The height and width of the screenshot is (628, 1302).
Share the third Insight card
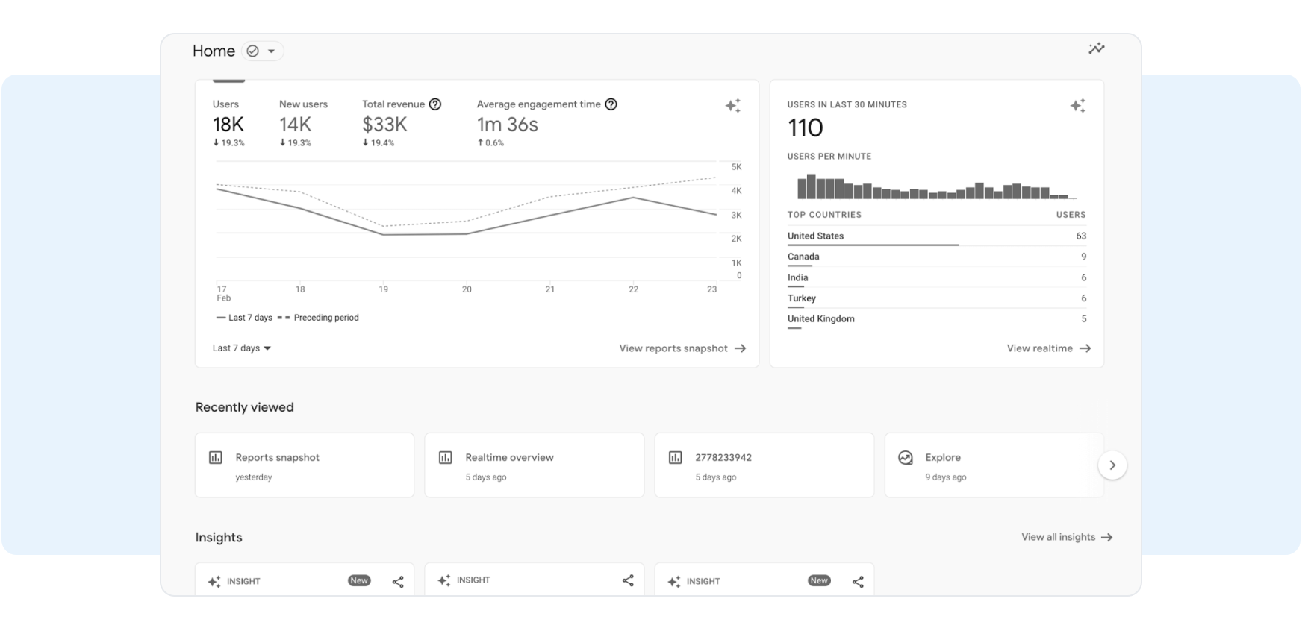point(858,582)
